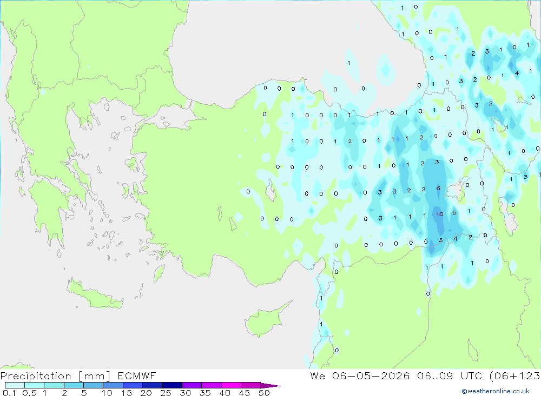Click legend scale label "50"
This screenshot has width=541, height=396.
click(x=264, y=393)
